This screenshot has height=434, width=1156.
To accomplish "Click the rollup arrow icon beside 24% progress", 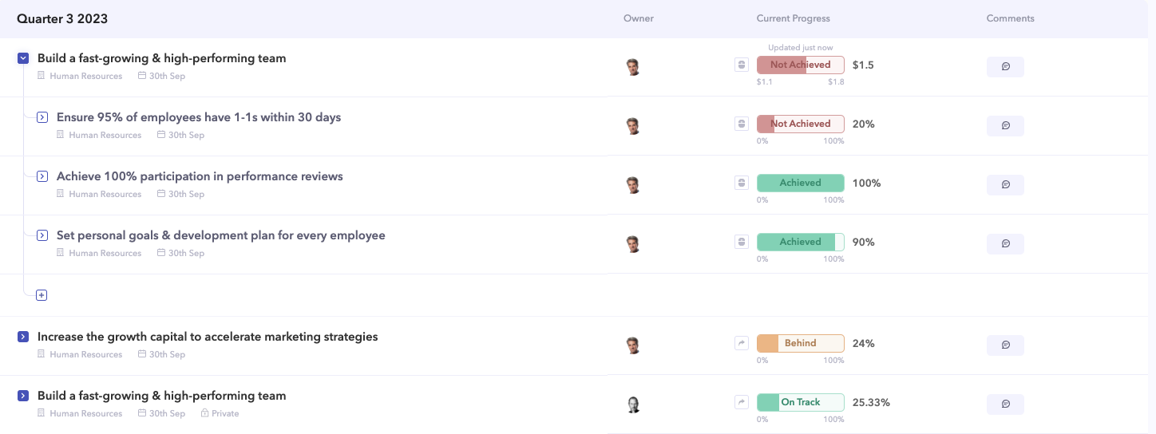I will click(741, 343).
